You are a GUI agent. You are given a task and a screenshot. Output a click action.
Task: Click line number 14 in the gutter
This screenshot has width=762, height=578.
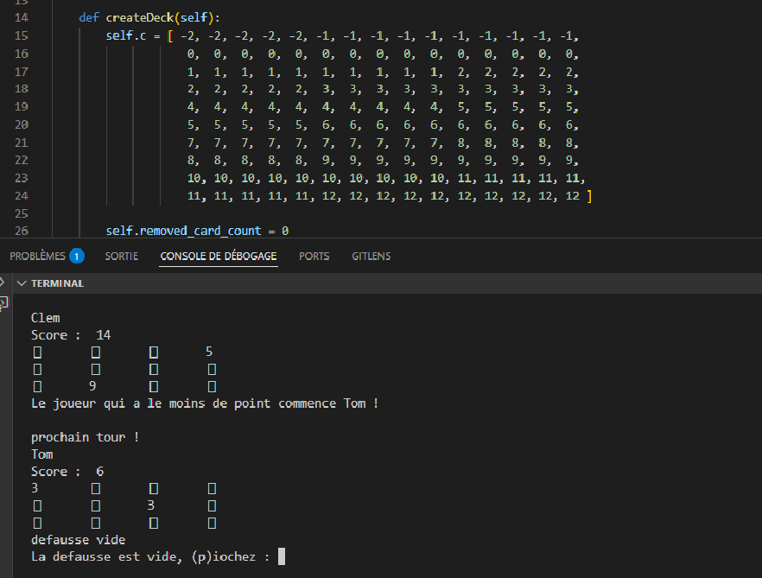point(22,18)
